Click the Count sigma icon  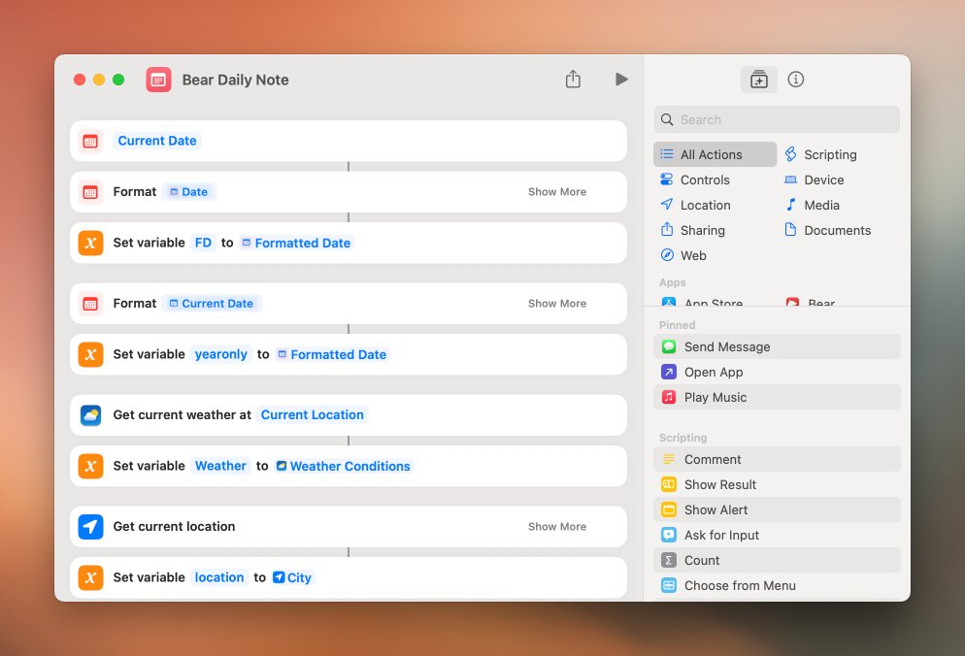pos(668,560)
